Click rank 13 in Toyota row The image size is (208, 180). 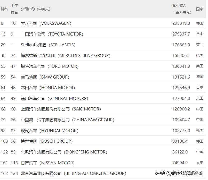tap(3, 34)
